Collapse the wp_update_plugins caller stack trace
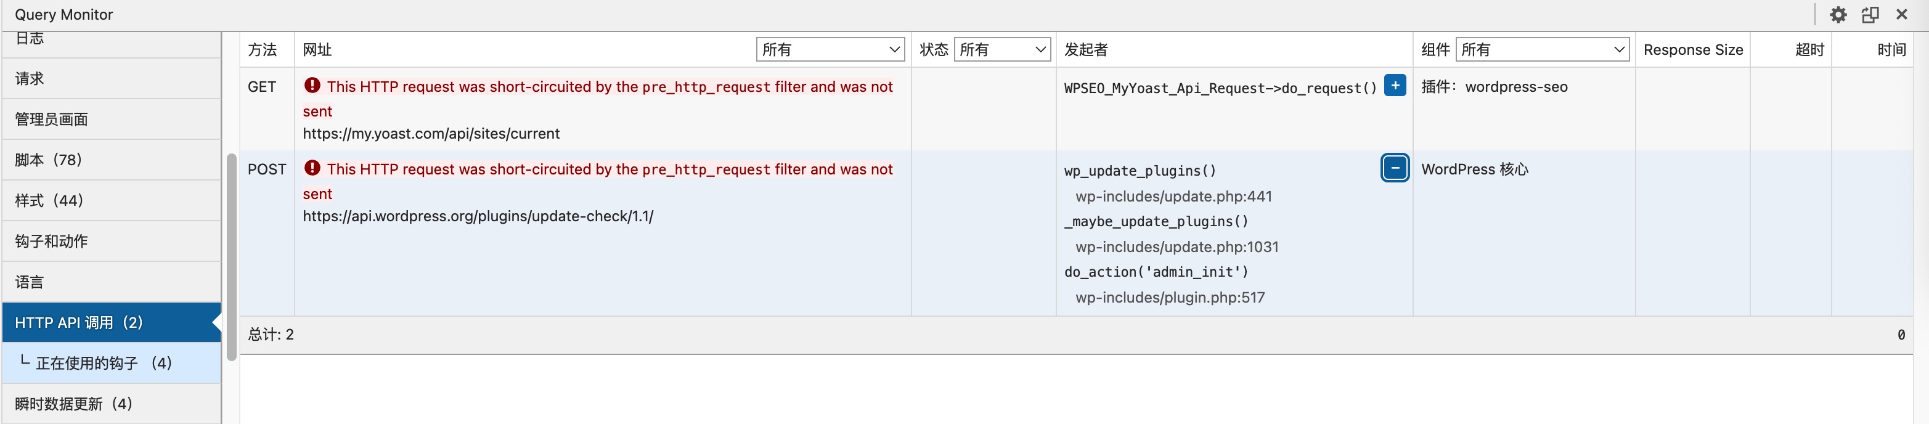This screenshot has height=424, width=1929. 1394,168
